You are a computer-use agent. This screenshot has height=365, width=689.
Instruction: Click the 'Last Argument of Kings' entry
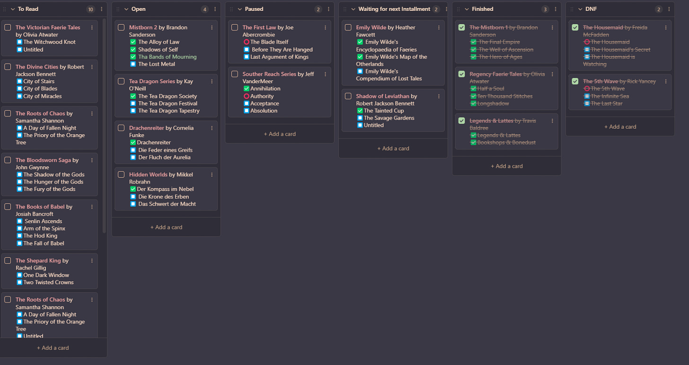click(x=279, y=57)
